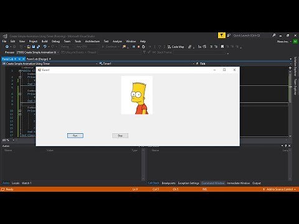Switch to the Watch 1 tab
The width and height of the screenshot is (299, 224).
[26, 183]
